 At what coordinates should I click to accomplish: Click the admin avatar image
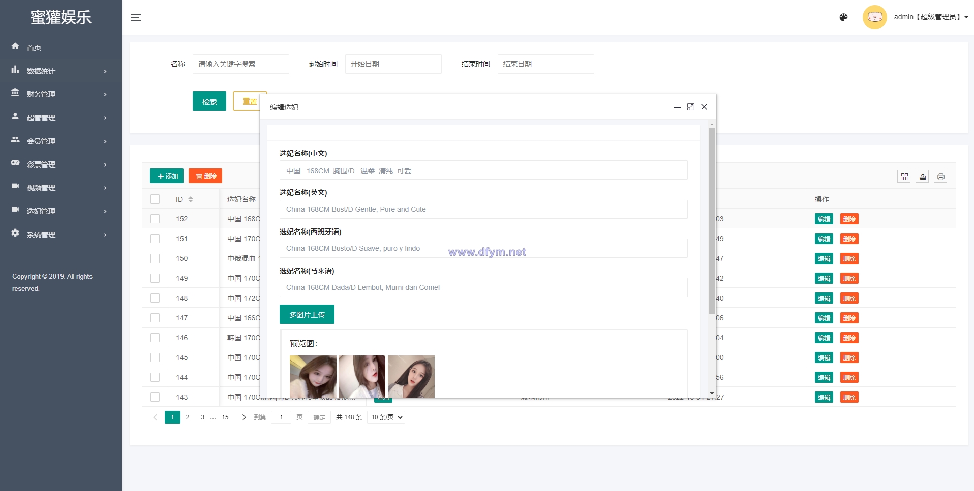874,17
